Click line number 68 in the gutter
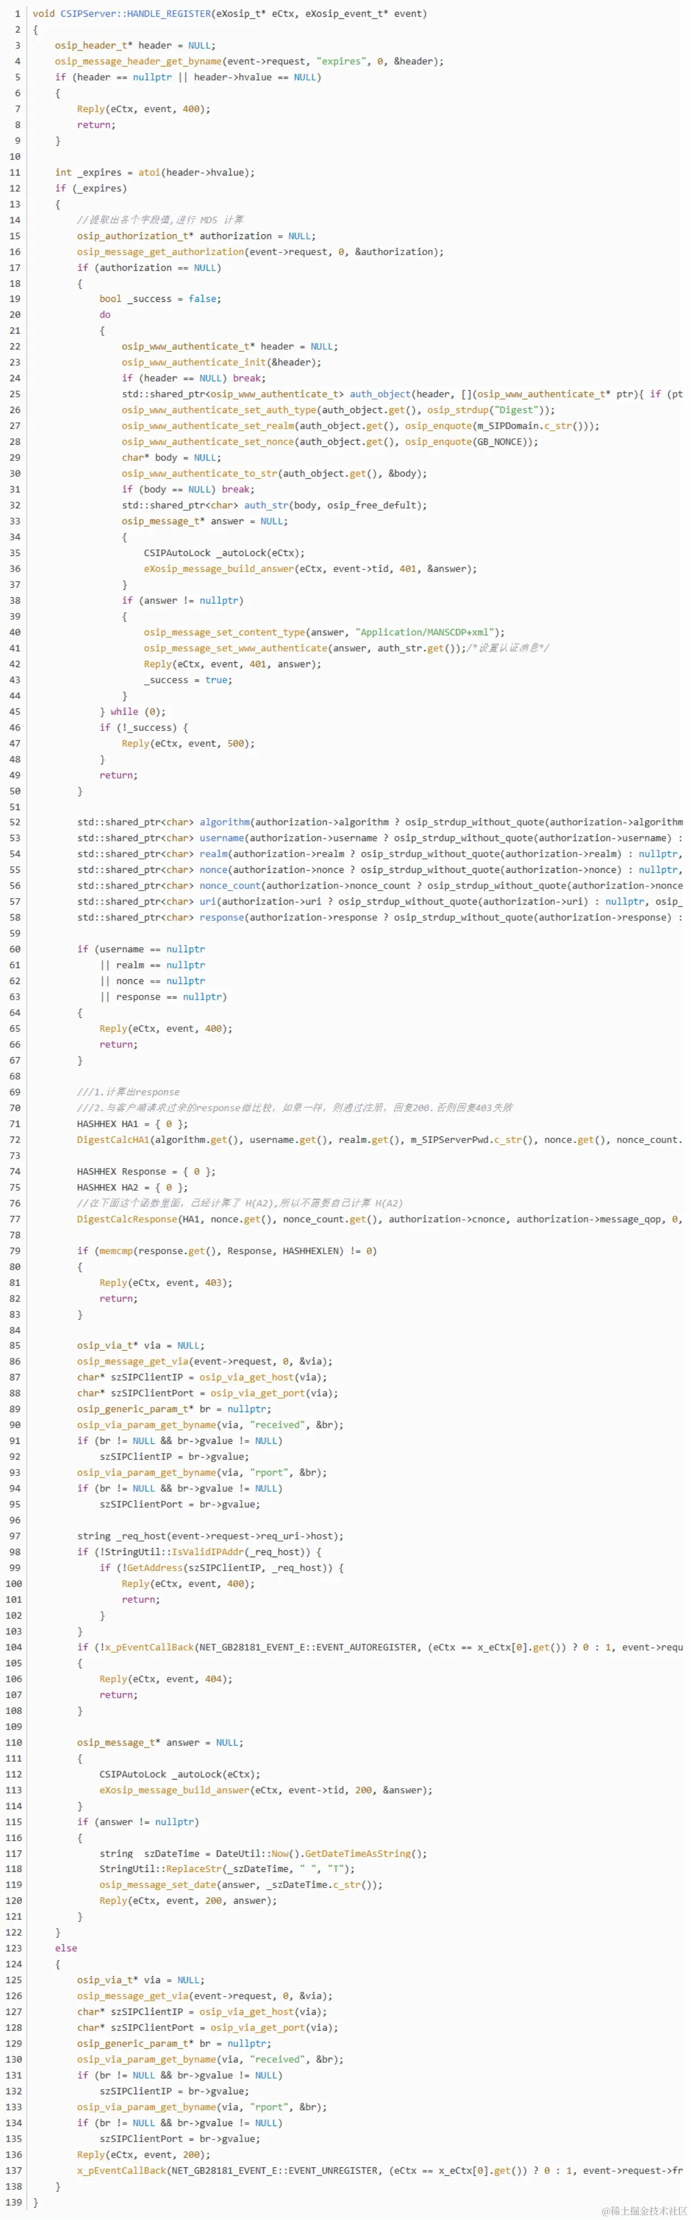The width and height of the screenshot is (691, 2220). pos(15,1076)
